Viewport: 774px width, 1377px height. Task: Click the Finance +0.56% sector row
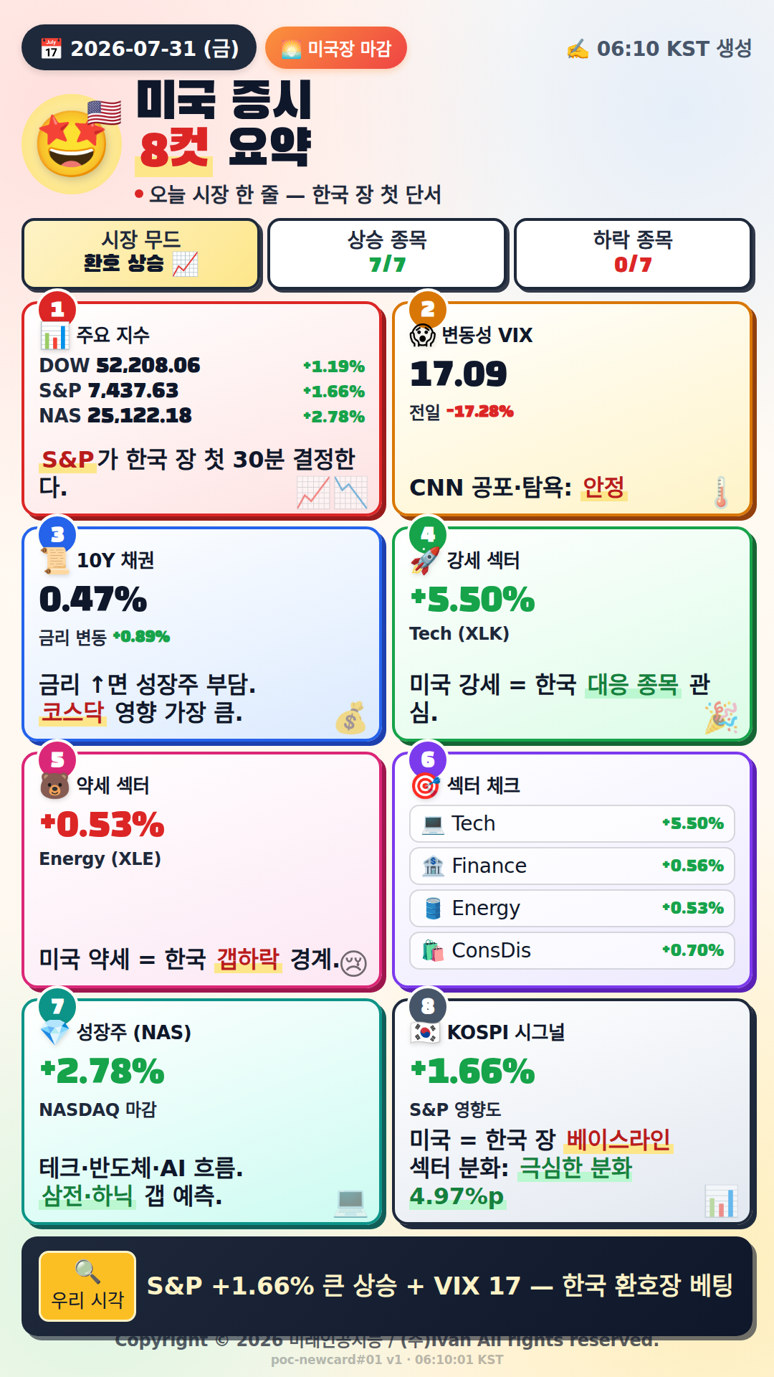coord(572,866)
